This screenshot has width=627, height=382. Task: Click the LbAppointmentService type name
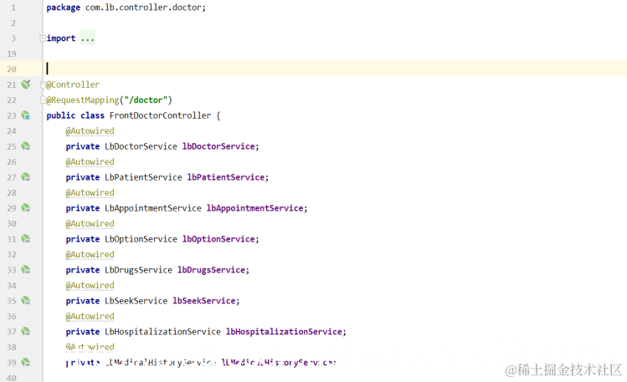[x=153, y=208]
